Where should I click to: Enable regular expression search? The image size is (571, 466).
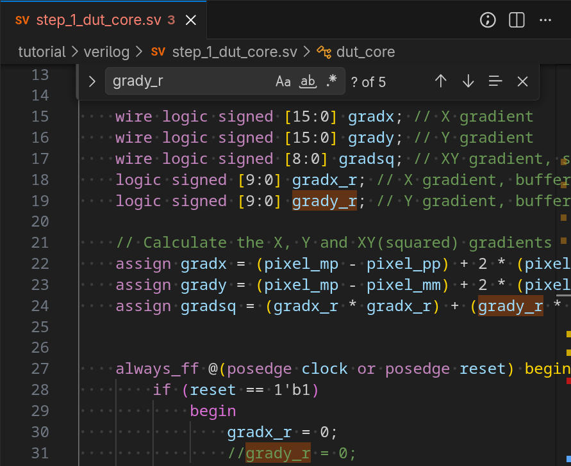pyautogui.click(x=331, y=81)
